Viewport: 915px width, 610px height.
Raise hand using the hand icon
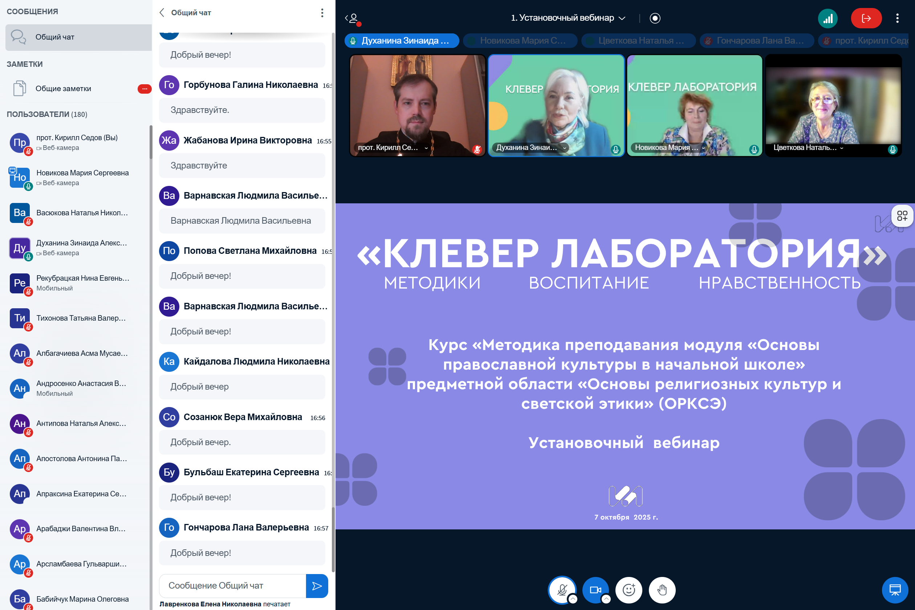pos(662,590)
